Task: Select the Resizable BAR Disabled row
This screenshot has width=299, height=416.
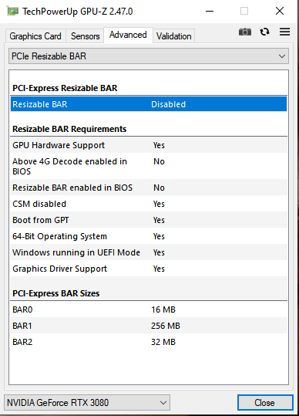Action: tap(149, 104)
